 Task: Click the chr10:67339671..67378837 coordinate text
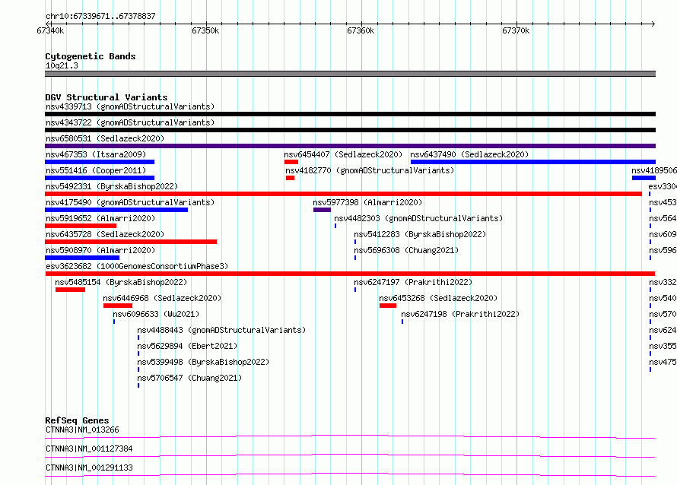point(100,16)
